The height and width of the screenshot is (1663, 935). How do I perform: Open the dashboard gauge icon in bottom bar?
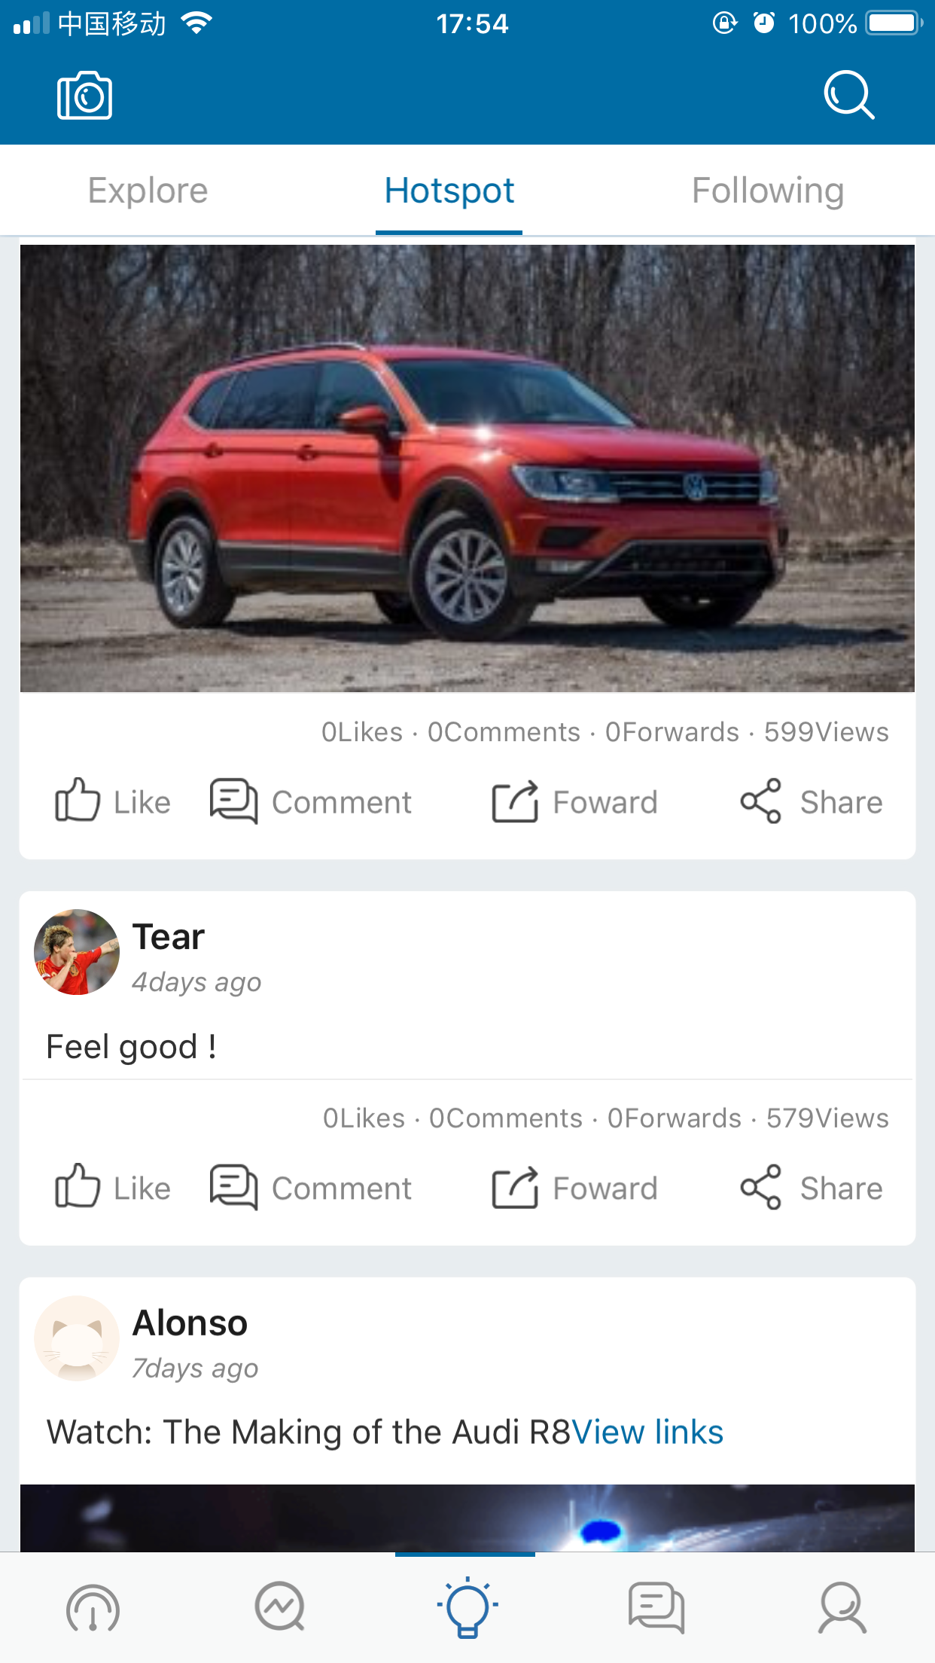point(93,1608)
